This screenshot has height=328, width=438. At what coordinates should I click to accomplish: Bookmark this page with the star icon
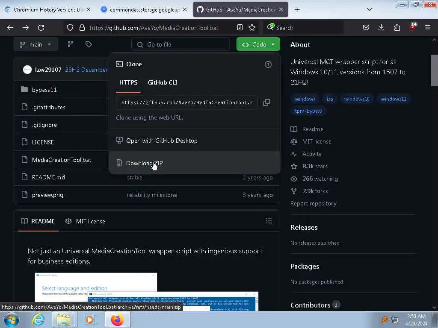[x=252, y=27]
